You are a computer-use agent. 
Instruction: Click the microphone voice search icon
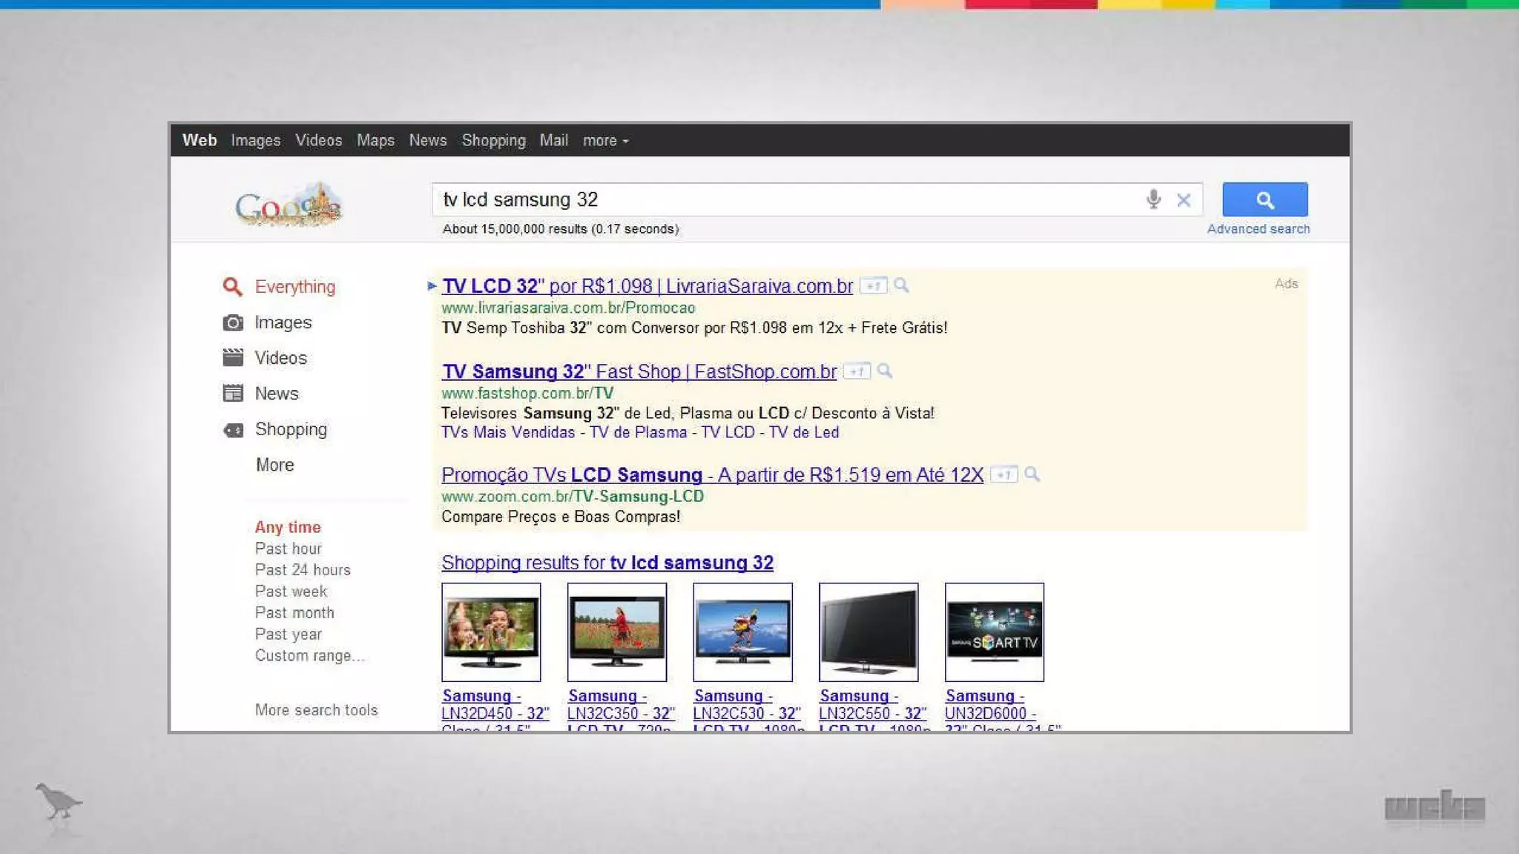[x=1153, y=199]
